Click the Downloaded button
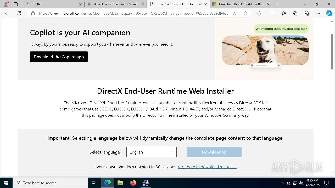The width and height of the screenshot is (335, 188). 214,152
